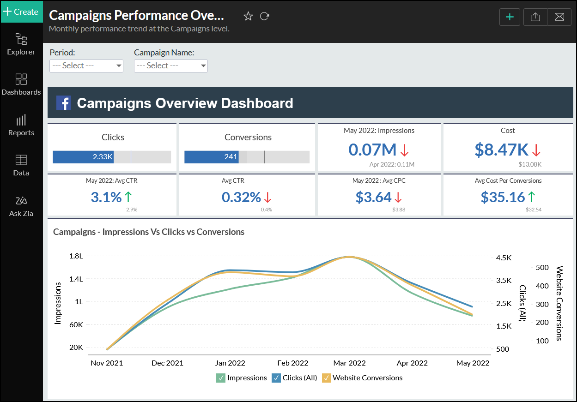577x402 pixels.
Task: Disable the Website Conversions legend checkbox
Action: 327,378
